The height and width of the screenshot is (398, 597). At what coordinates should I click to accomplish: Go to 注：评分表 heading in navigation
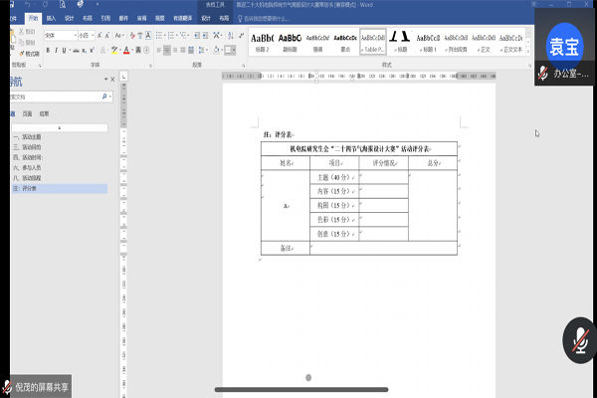pyautogui.click(x=24, y=187)
